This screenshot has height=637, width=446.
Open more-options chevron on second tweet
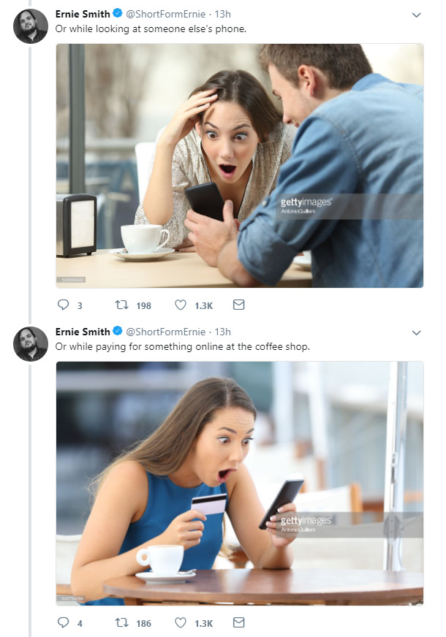pyautogui.click(x=416, y=332)
